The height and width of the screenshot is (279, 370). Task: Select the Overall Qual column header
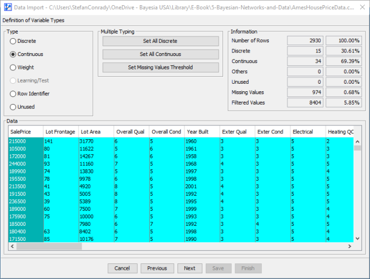pyautogui.click(x=132, y=132)
